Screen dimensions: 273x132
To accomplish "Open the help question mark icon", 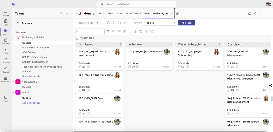I will click(152, 31).
